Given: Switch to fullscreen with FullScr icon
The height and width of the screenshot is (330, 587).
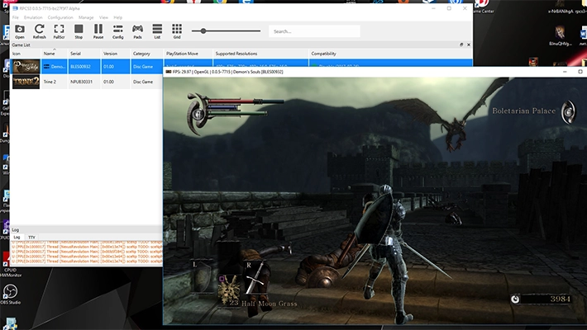Looking at the screenshot, I should pos(59,31).
